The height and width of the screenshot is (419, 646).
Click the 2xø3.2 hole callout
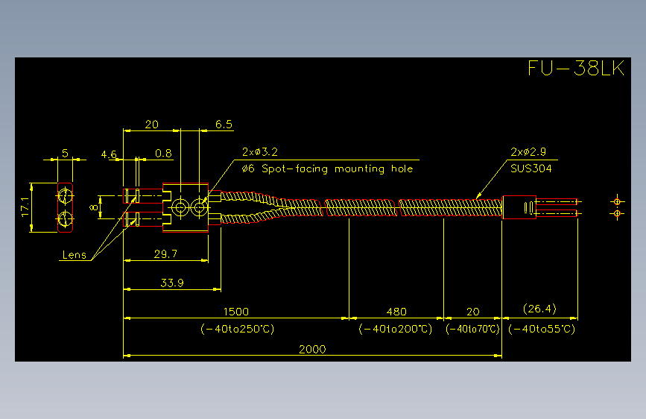[260, 152]
